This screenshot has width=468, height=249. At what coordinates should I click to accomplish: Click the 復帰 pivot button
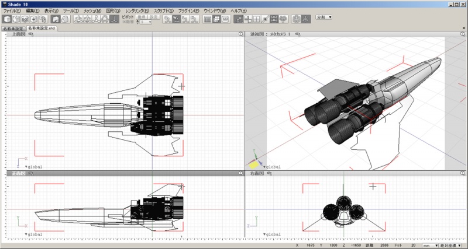point(142,17)
